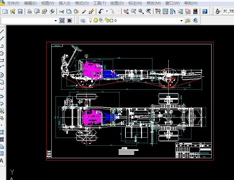Toggle layer 0 lock padlock

(x=107, y=20)
